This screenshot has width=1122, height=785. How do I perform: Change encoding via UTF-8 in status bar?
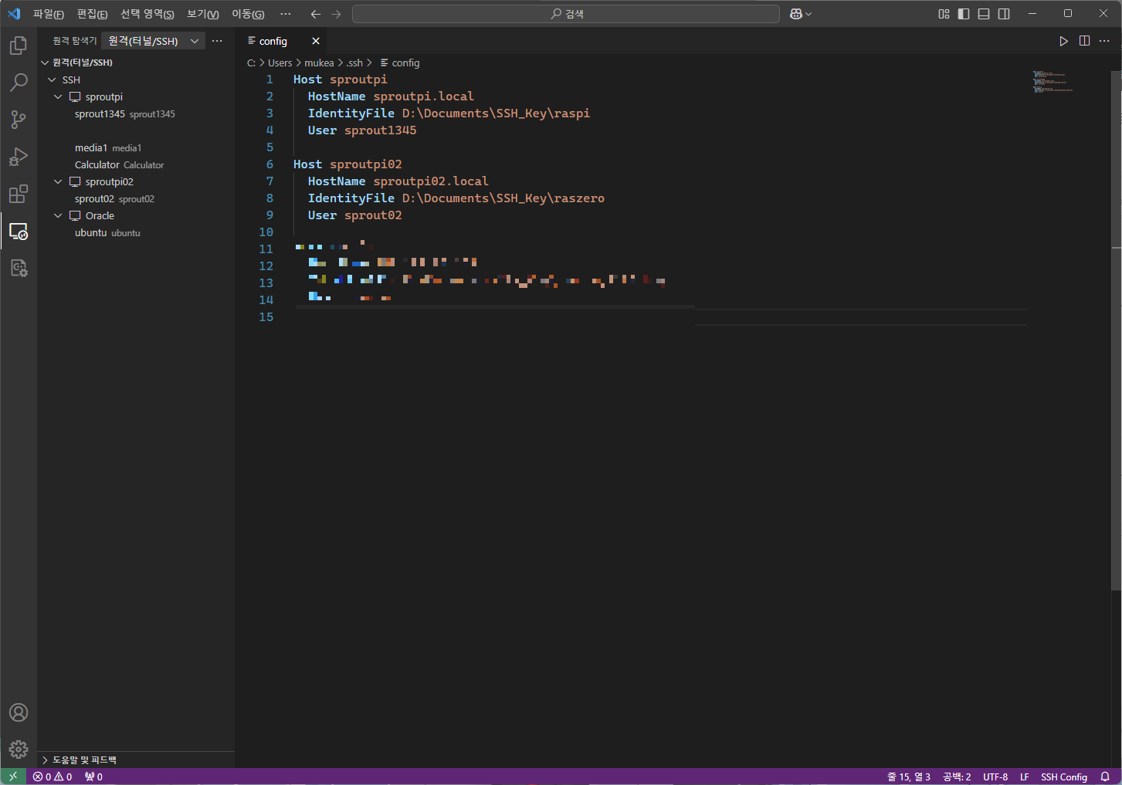click(x=995, y=777)
